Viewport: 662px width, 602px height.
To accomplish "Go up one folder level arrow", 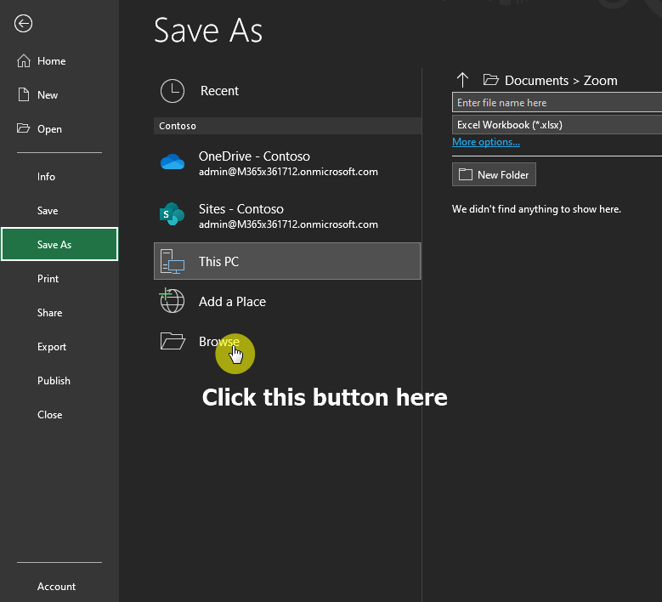I will (x=463, y=80).
